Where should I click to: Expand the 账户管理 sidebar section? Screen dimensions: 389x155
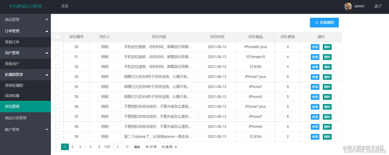point(25,129)
